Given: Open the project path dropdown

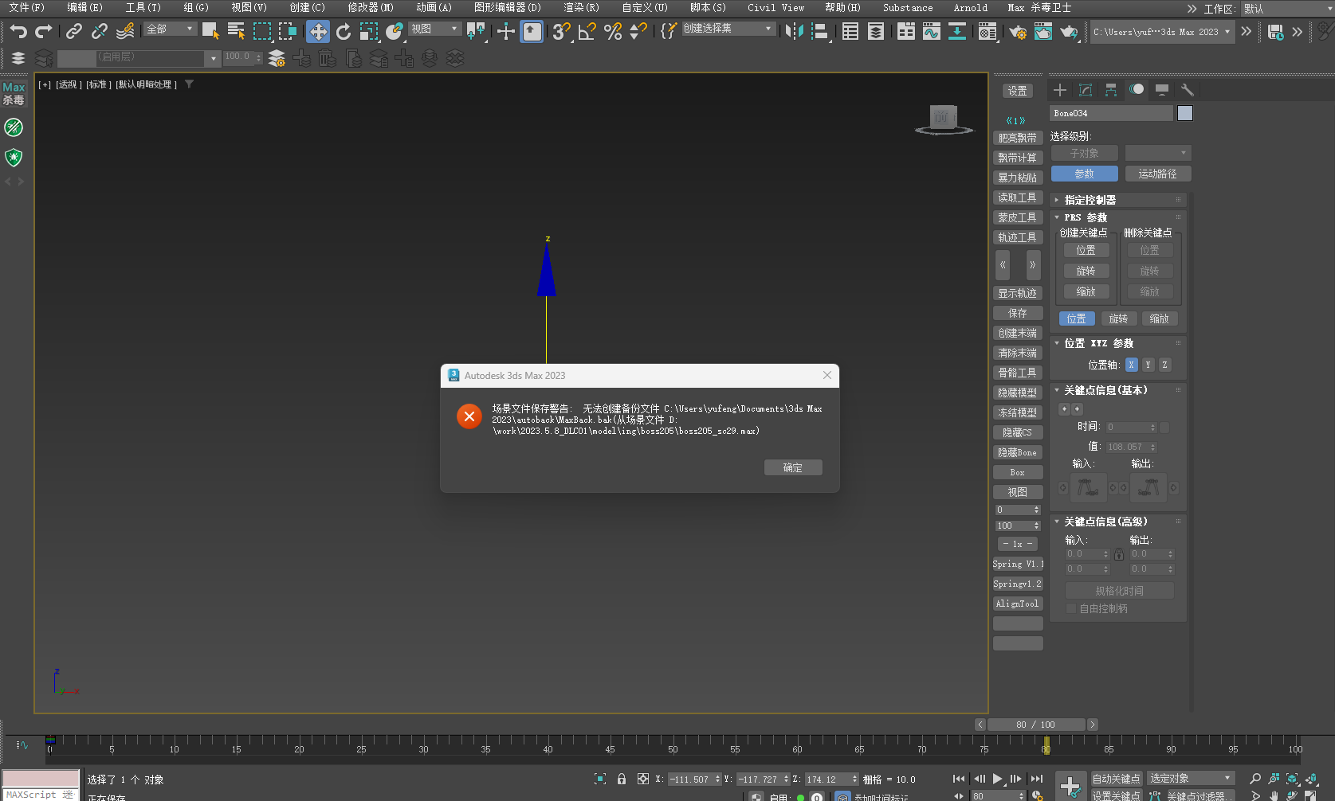Looking at the screenshot, I should pyautogui.click(x=1161, y=32).
